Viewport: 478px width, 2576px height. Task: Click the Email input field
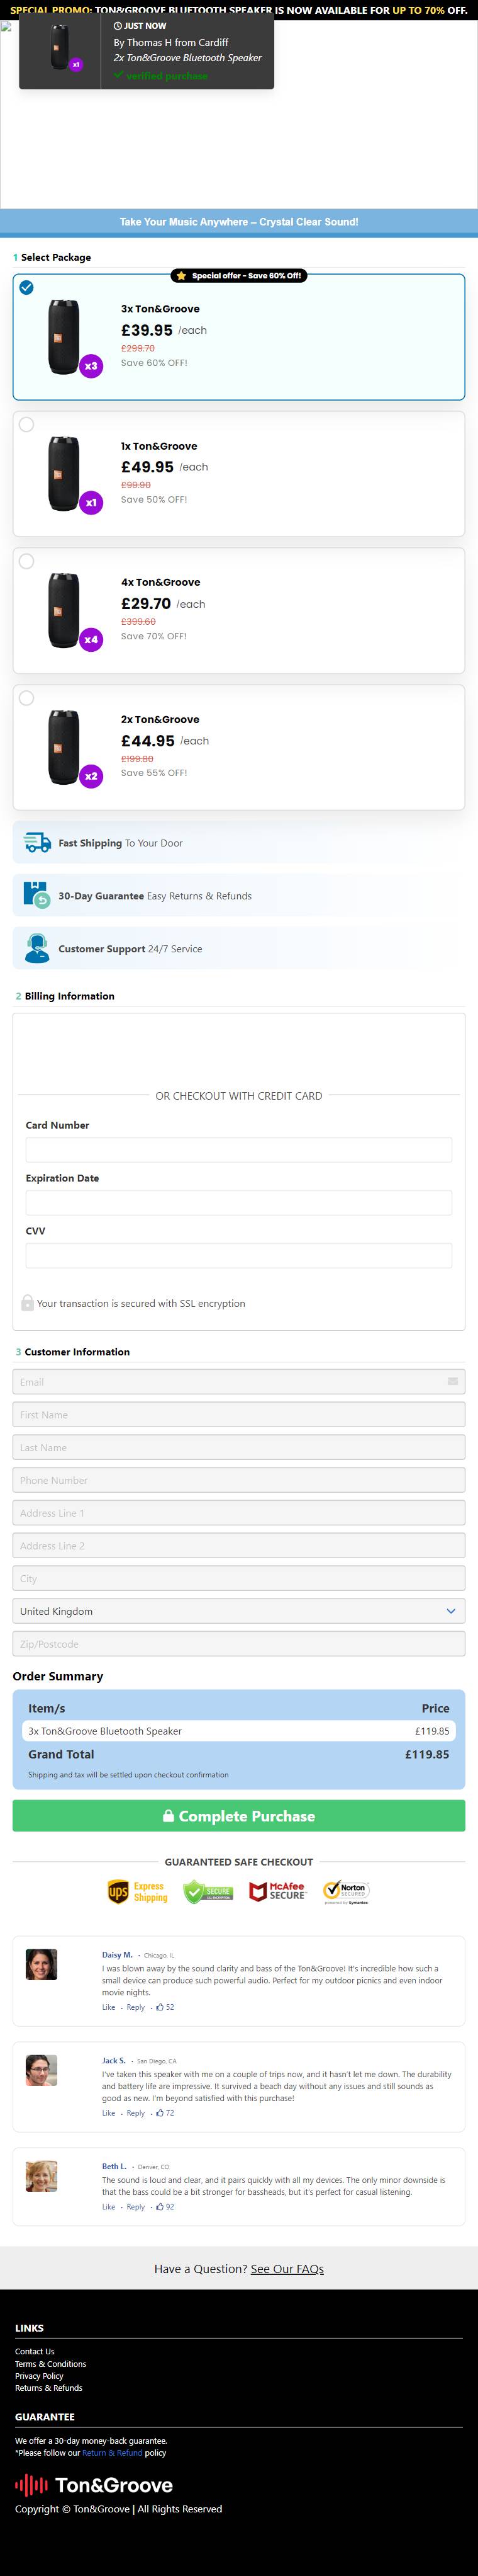coord(238,1382)
